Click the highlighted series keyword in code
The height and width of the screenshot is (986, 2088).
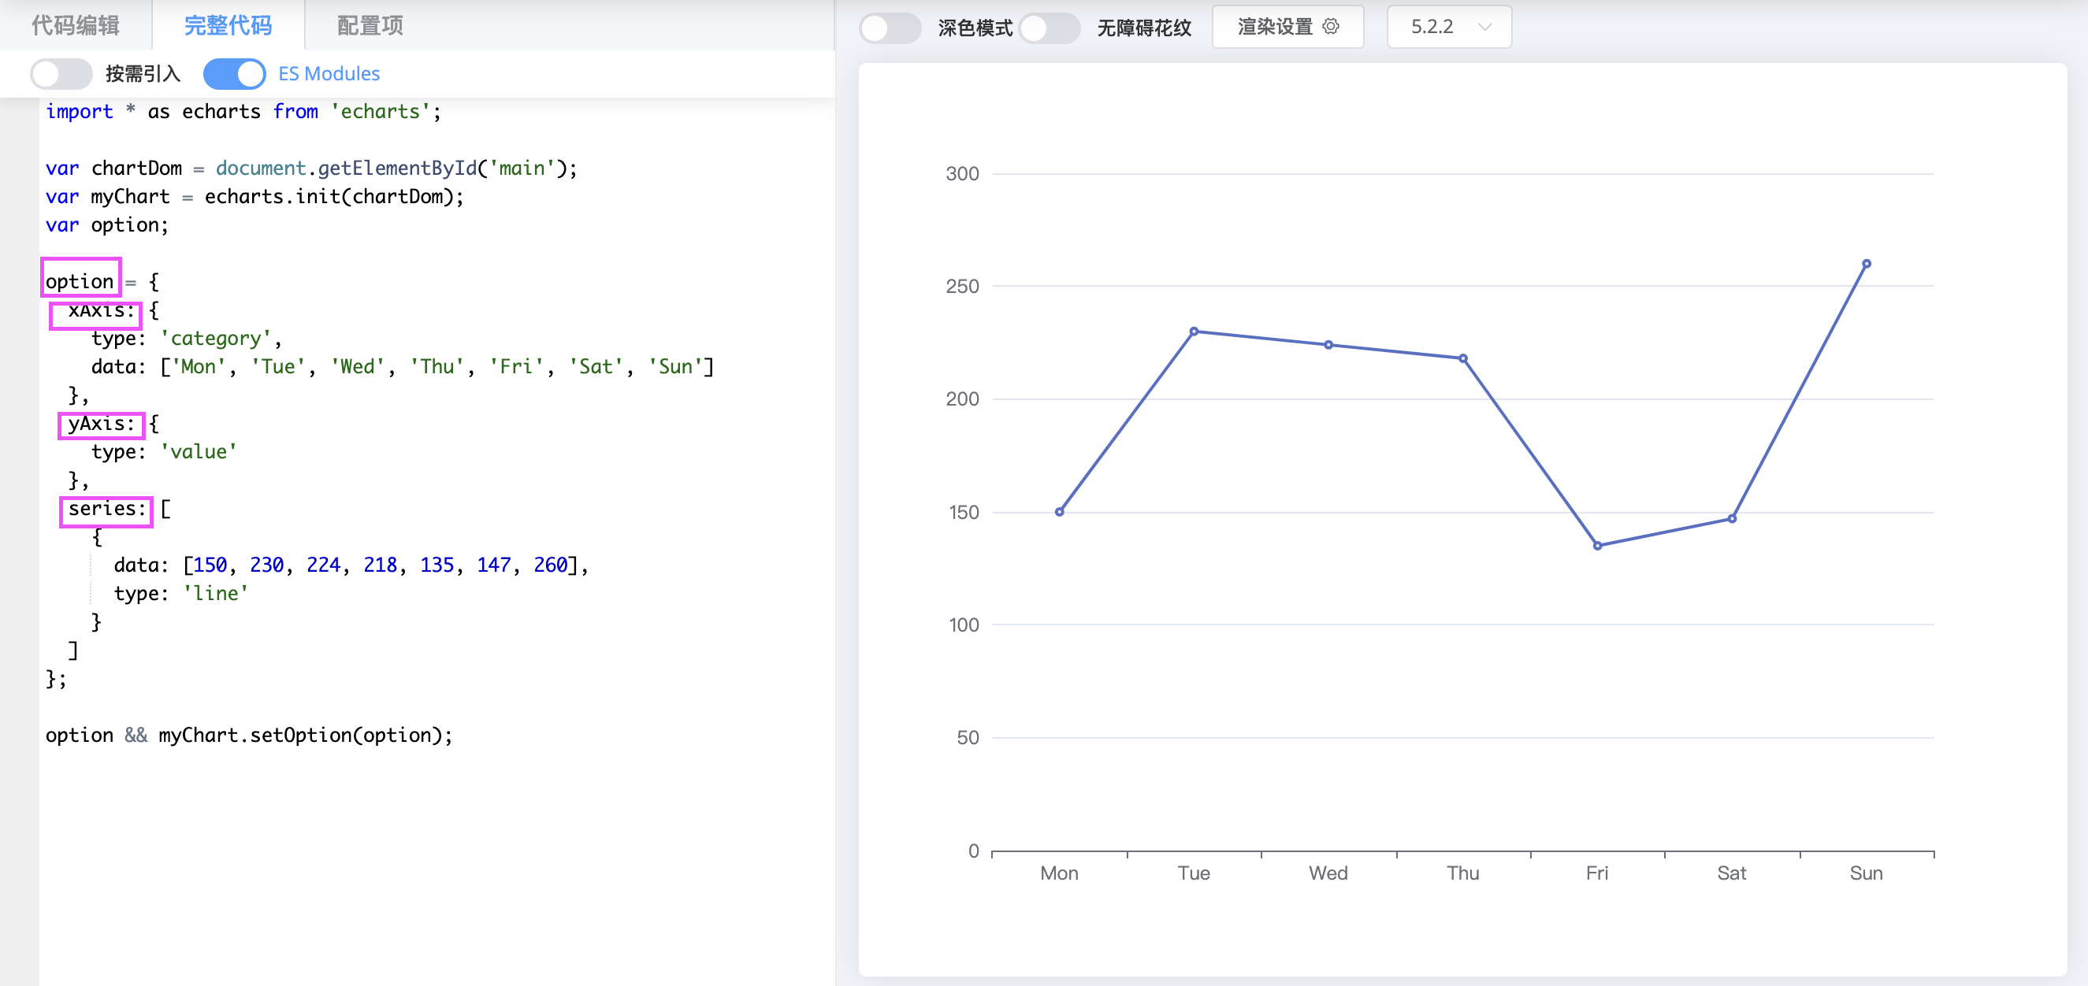click(106, 510)
